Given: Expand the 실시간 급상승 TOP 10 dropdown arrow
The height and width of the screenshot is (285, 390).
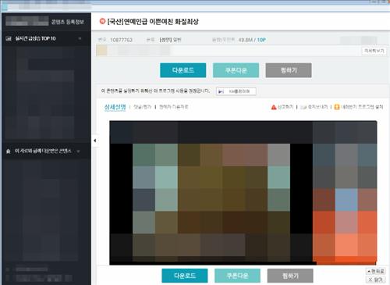Looking at the screenshot, I should 80,38.
